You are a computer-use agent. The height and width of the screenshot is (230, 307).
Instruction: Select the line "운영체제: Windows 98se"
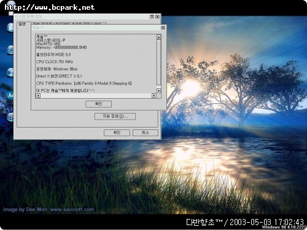point(56,69)
